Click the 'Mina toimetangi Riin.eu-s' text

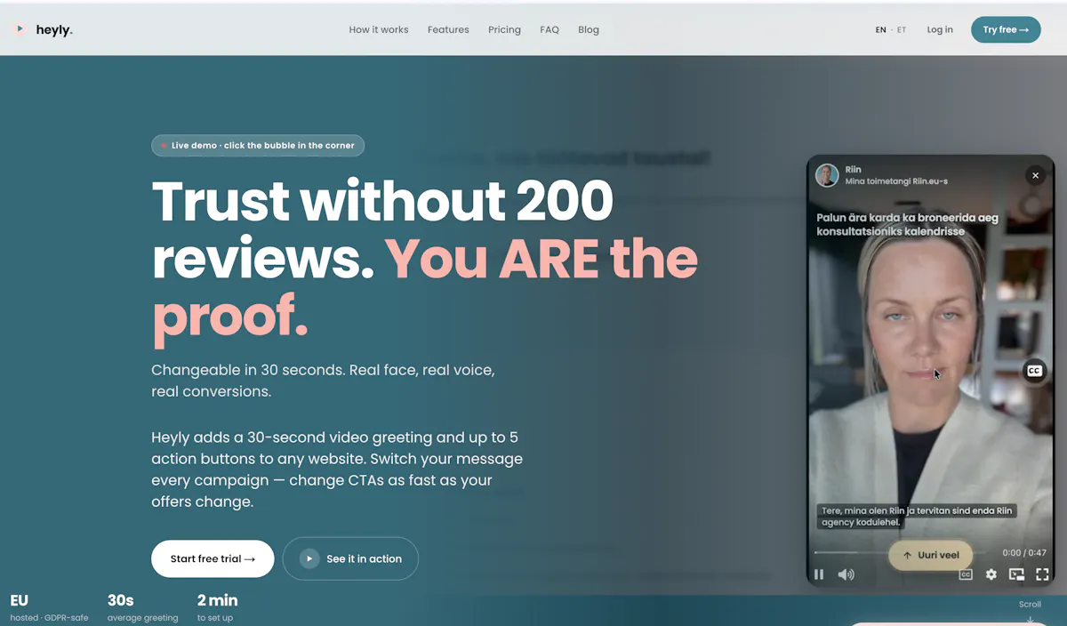click(896, 181)
